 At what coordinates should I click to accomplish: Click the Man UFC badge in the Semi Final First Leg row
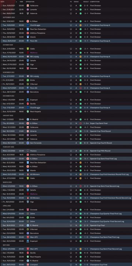click(28, 237)
